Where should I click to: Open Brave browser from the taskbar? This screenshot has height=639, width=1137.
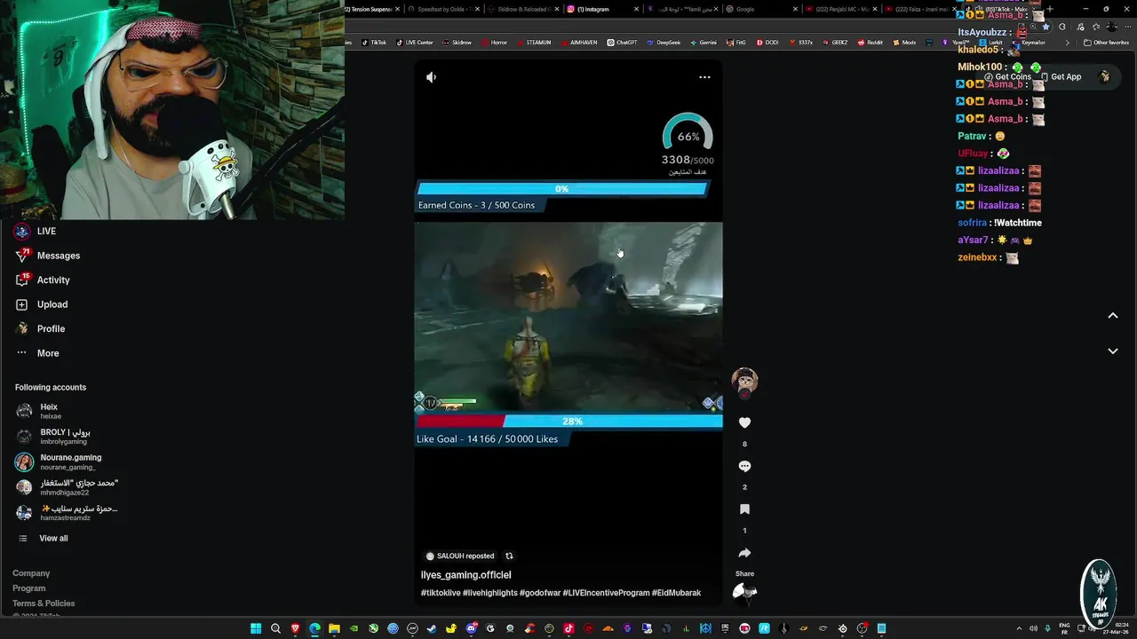[295, 628]
